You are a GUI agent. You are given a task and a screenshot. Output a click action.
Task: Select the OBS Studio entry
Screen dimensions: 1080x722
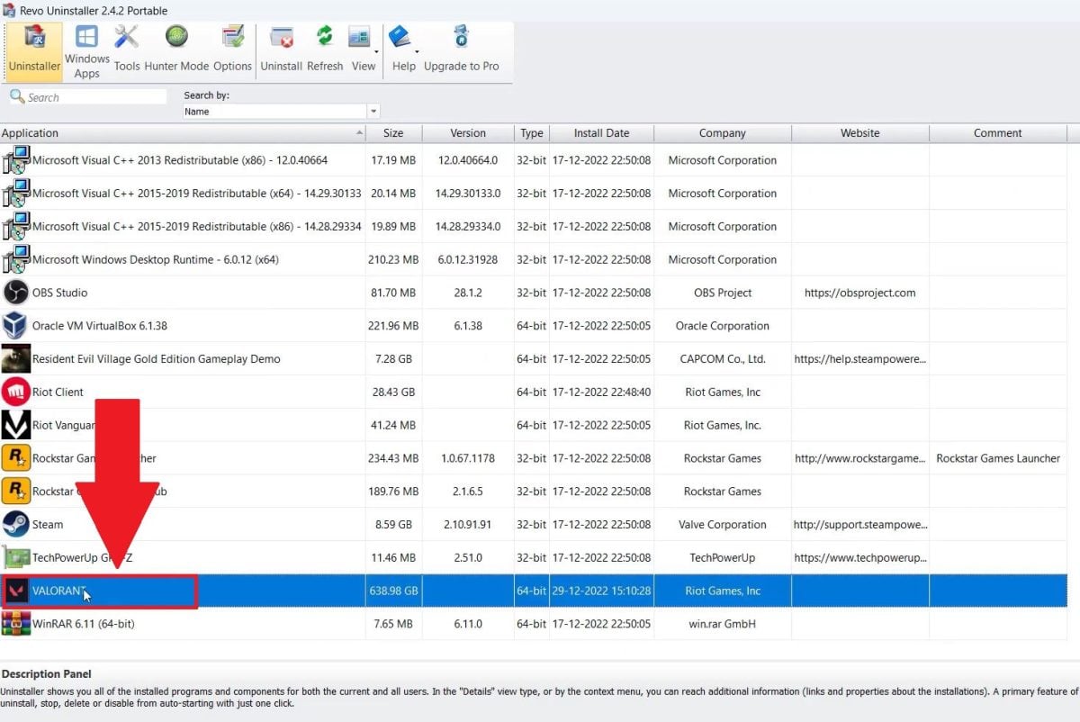click(x=59, y=293)
